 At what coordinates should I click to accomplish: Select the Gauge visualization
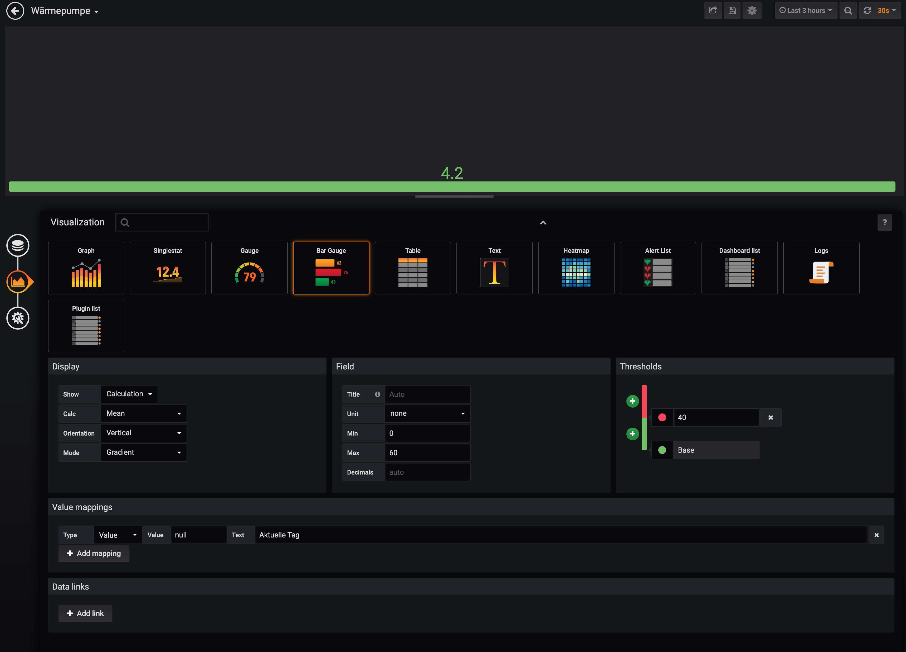click(x=249, y=268)
